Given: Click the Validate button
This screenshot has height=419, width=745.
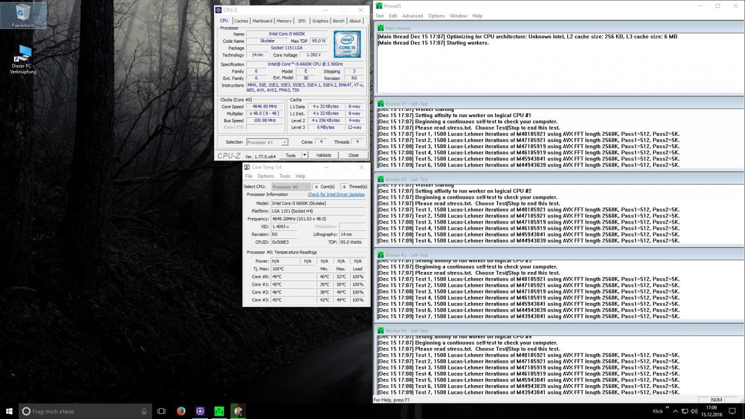Looking at the screenshot, I should point(323,155).
